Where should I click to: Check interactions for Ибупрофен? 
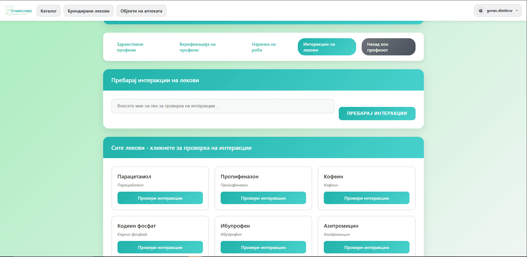[x=263, y=247]
